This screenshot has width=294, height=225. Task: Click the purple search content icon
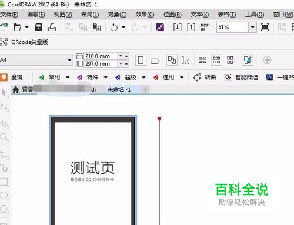click(160, 27)
